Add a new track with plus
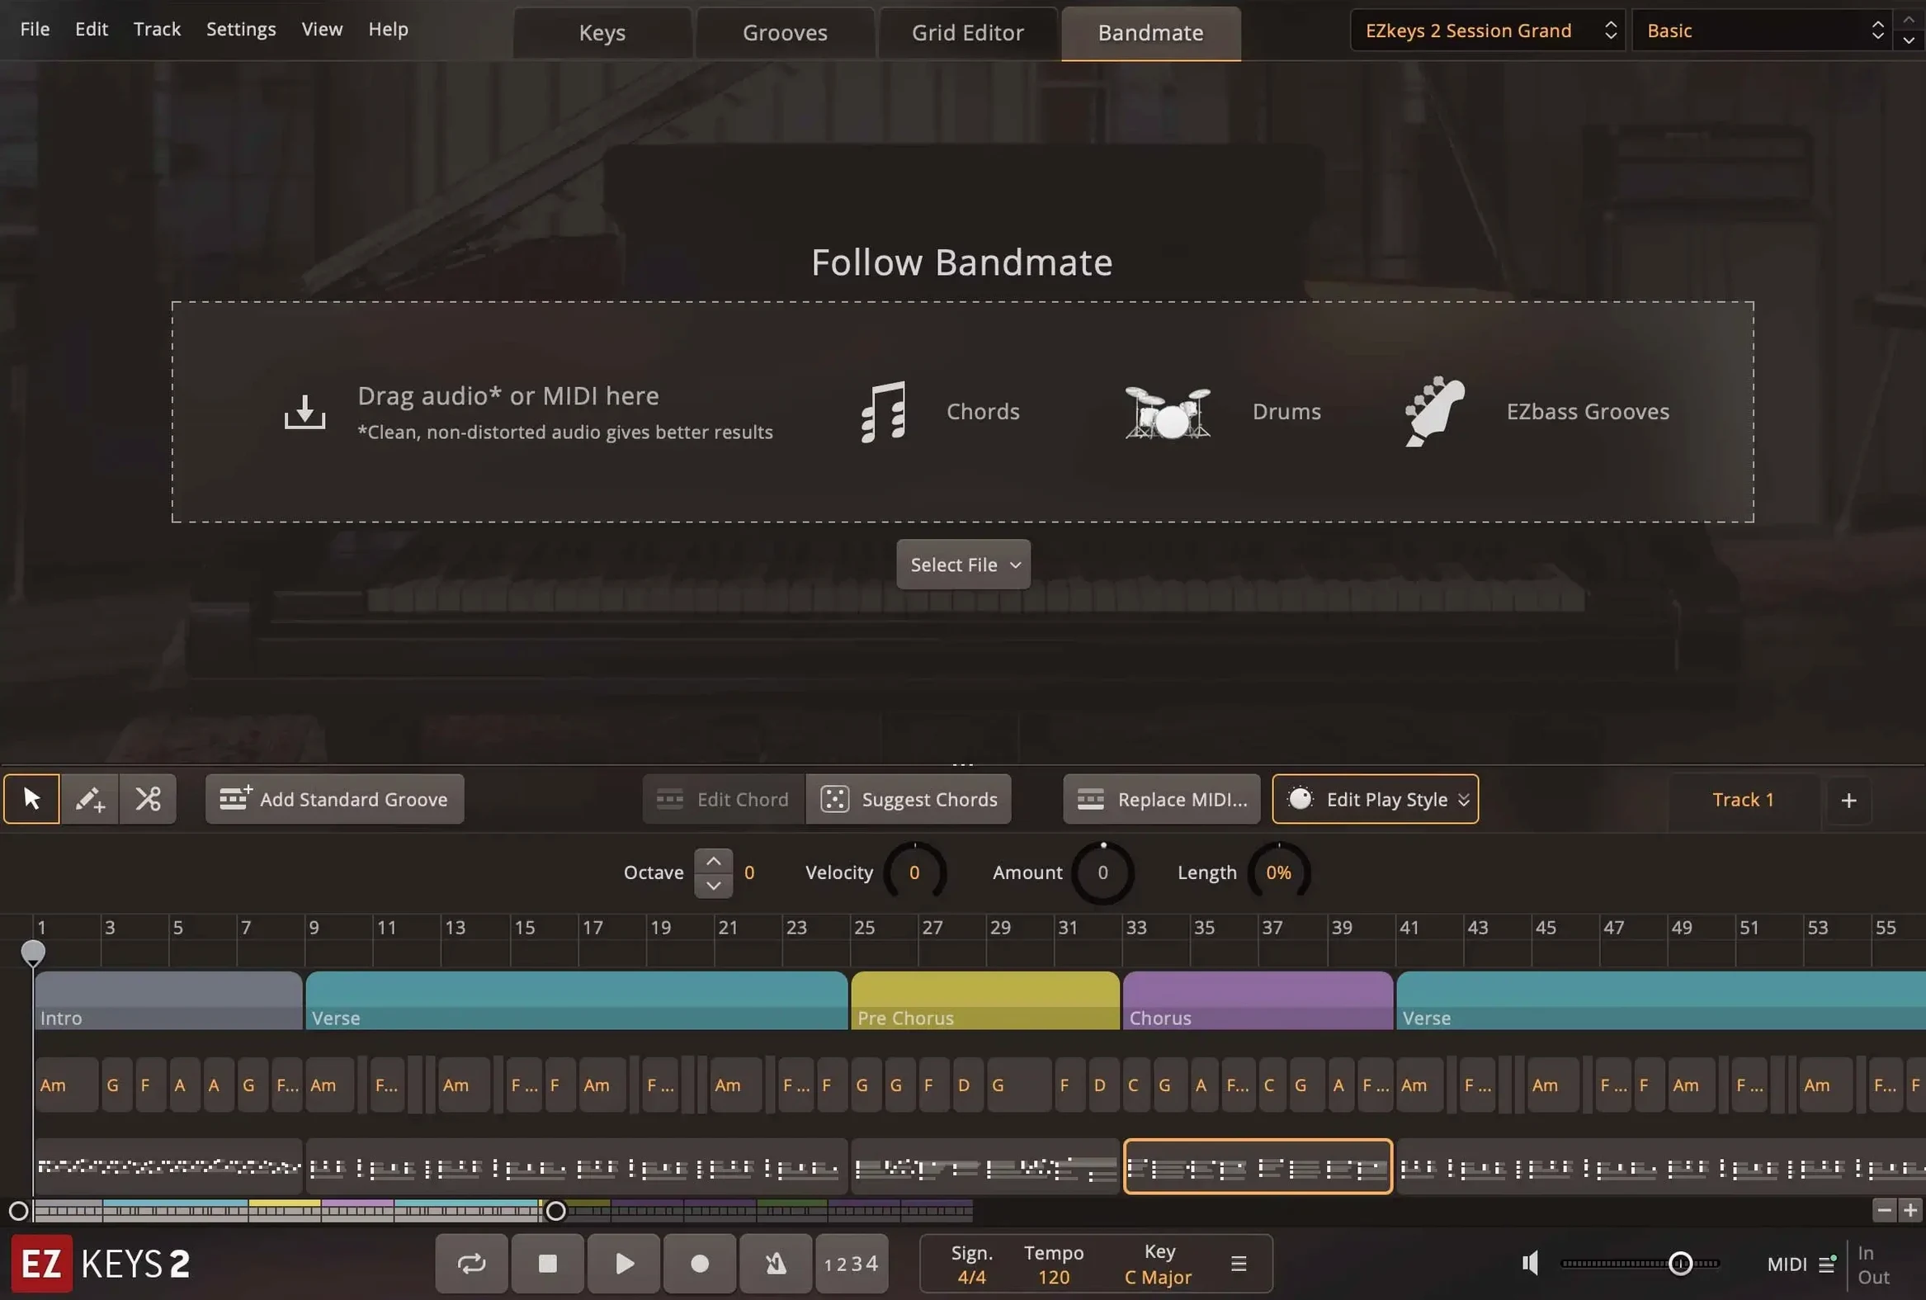 tap(1848, 800)
